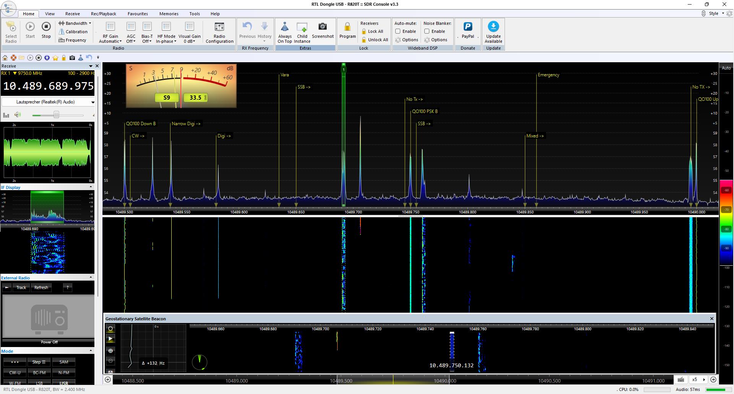Screen dimensions: 734x394
Task: Click the audio volume slider
Action: [x=56, y=115]
